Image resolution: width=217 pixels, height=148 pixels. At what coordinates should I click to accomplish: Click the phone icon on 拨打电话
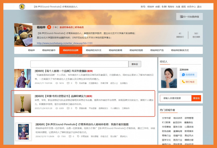(183, 81)
